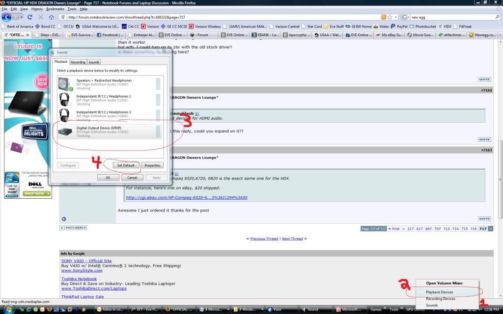This screenshot has height=314, width=503.
Task: Click the reload page icon
Action: click(x=30, y=17)
